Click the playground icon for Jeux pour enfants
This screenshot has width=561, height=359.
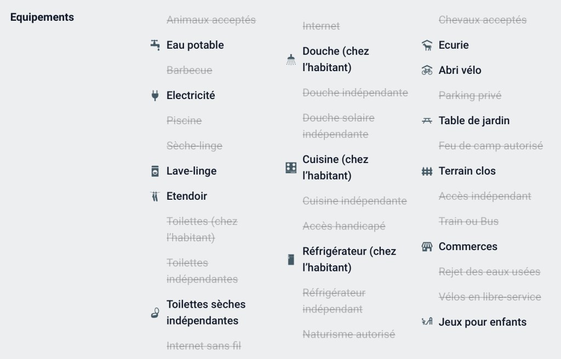(427, 322)
